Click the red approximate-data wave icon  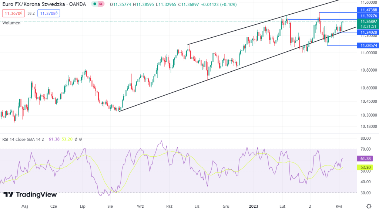[x=101, y=4]
